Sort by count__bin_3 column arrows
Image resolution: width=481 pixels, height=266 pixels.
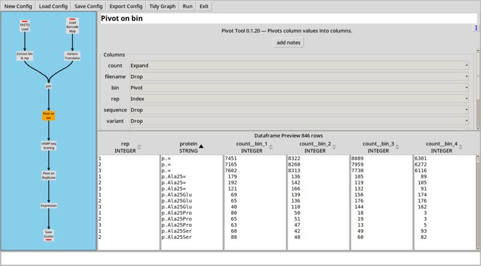(397, 147)
